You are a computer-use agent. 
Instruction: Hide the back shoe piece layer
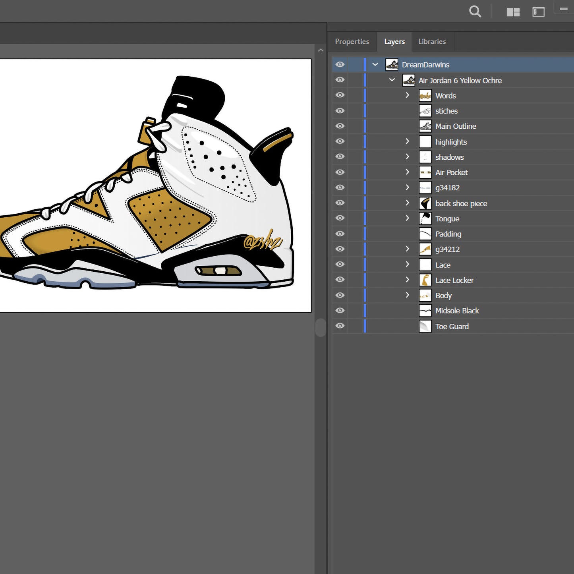[340, 203]
